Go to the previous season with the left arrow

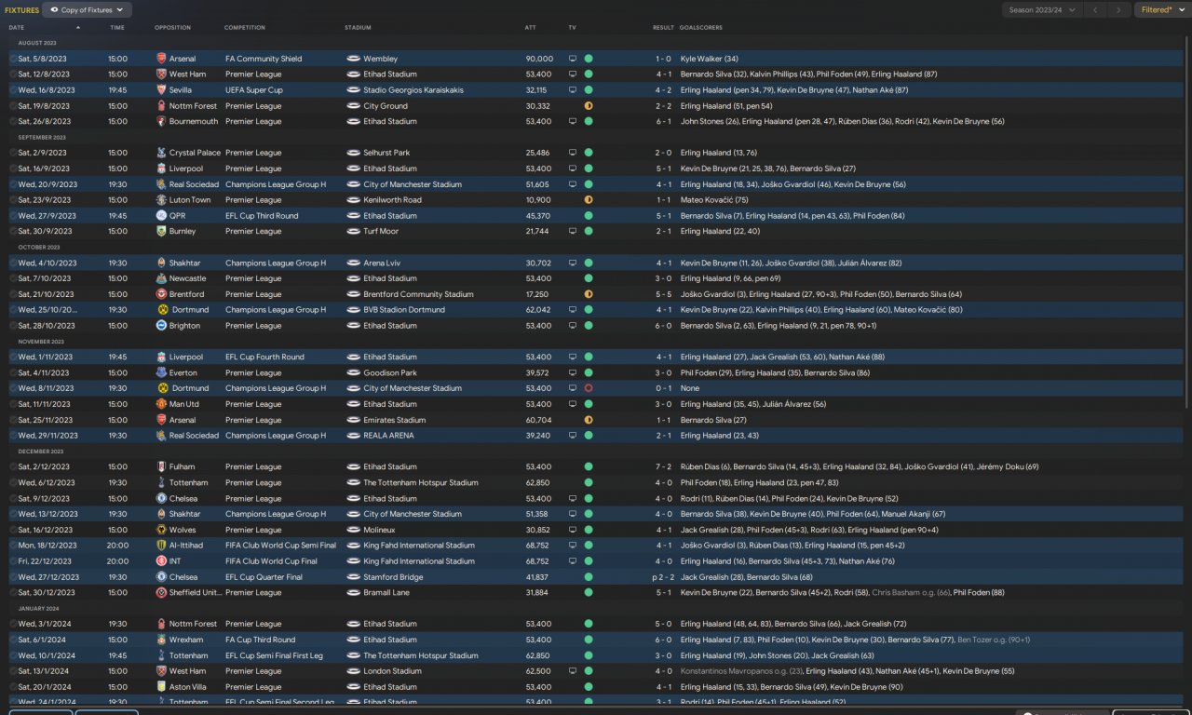click(x=1096, y=10)
